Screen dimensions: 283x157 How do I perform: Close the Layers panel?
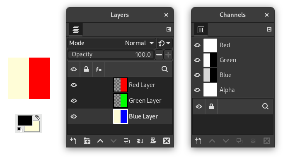pyautogui.click(x=166, y=15)
